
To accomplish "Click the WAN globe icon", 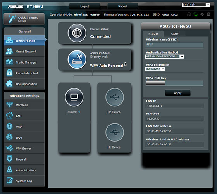I will 9,126.
